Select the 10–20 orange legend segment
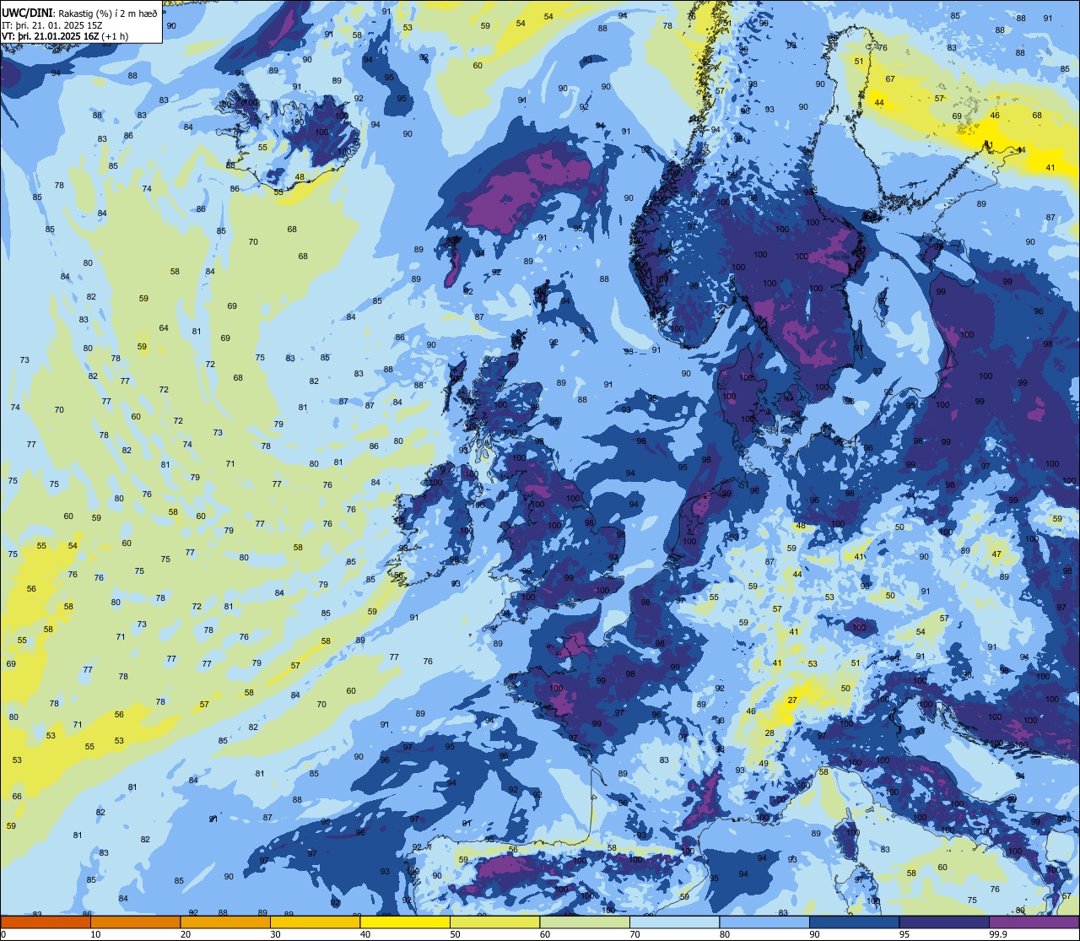Image resolution: width=1080 pixels, height=941 pixels. click(136, 922)
